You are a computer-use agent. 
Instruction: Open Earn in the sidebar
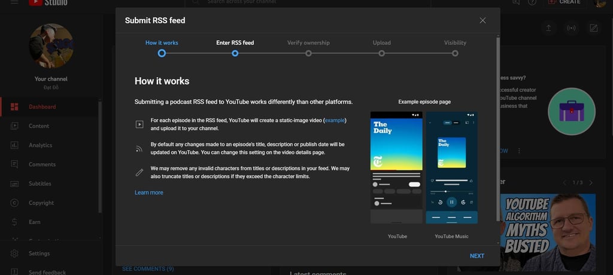coord(49,222)
